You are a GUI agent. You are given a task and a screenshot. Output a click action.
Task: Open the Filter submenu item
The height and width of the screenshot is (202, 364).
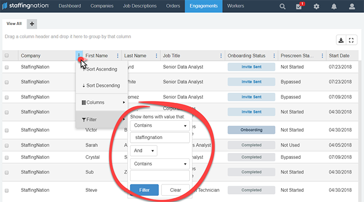[x=102, y=119]
